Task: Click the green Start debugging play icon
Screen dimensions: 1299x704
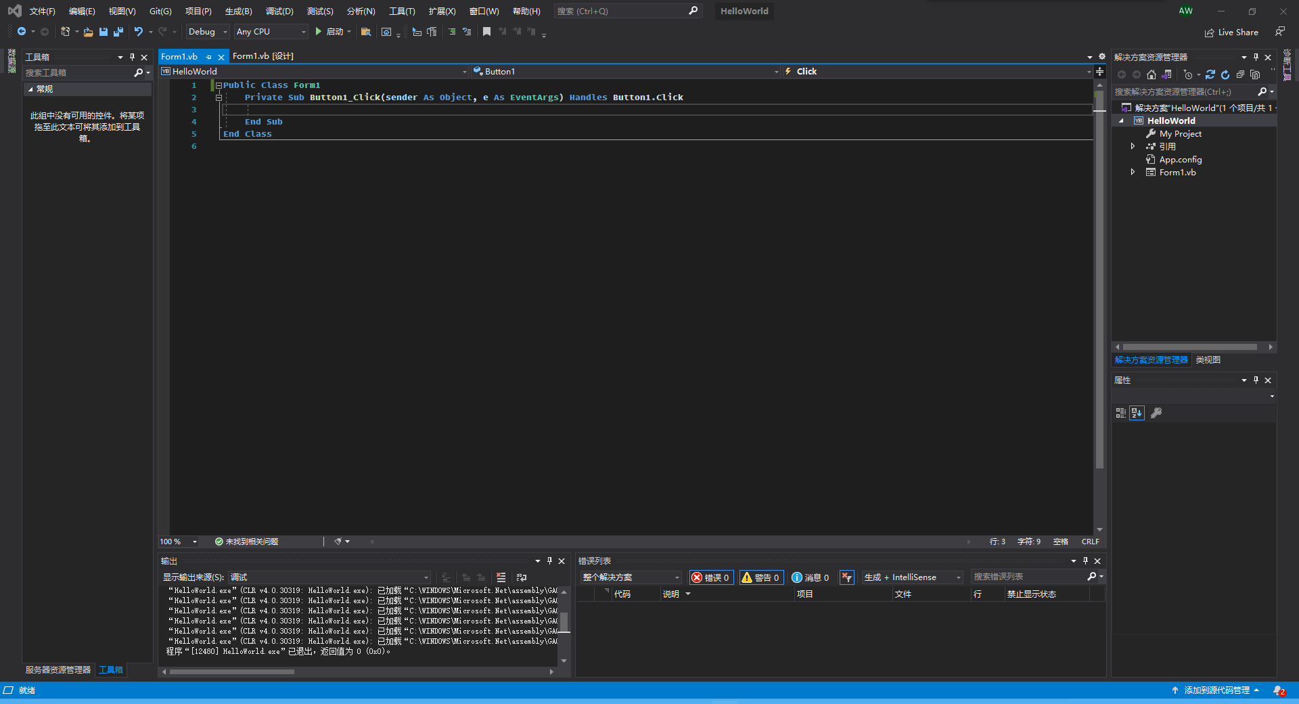Action: [318, 32]
